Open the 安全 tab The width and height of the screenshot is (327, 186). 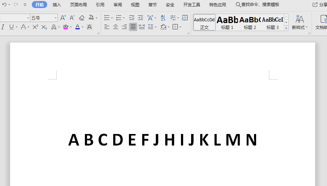coord(170,5)
